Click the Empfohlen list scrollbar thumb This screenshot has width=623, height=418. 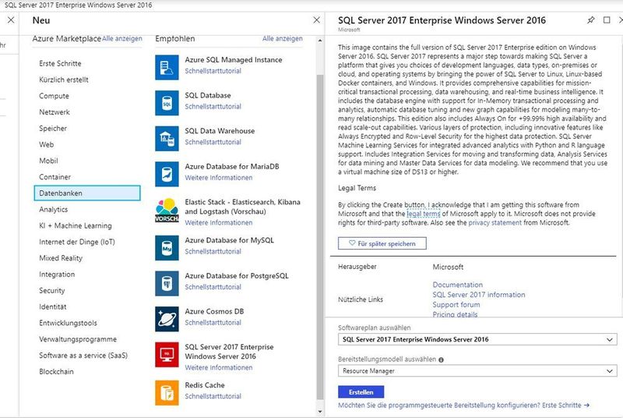tap(320, 237)
